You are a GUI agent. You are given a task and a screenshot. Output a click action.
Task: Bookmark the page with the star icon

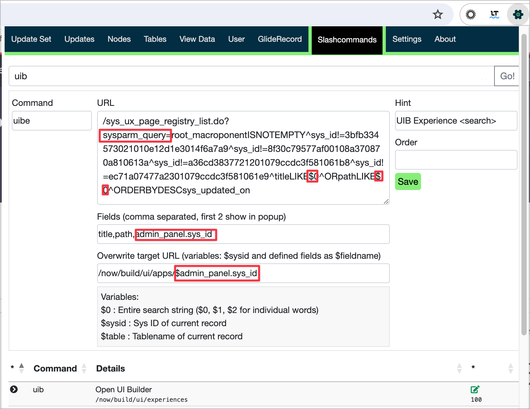click(437, 14)
